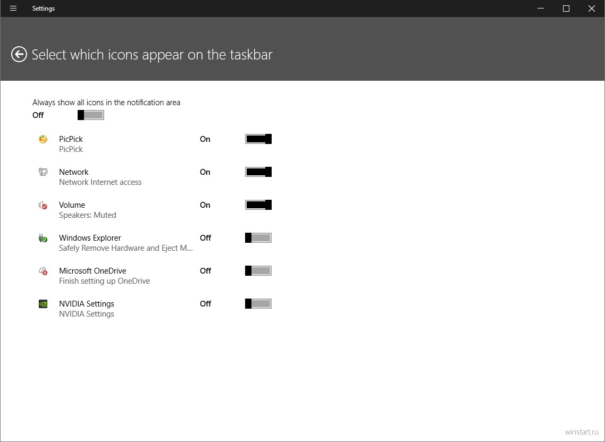Click the Network icon in list
605x442 pixels.
[x=43, y=172]
